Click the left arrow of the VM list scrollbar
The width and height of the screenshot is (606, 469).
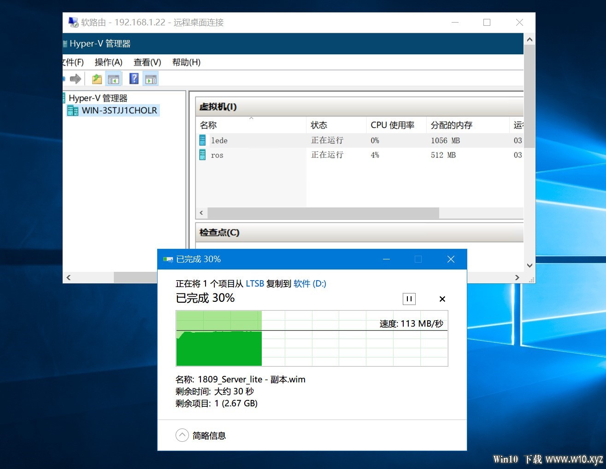201,213
